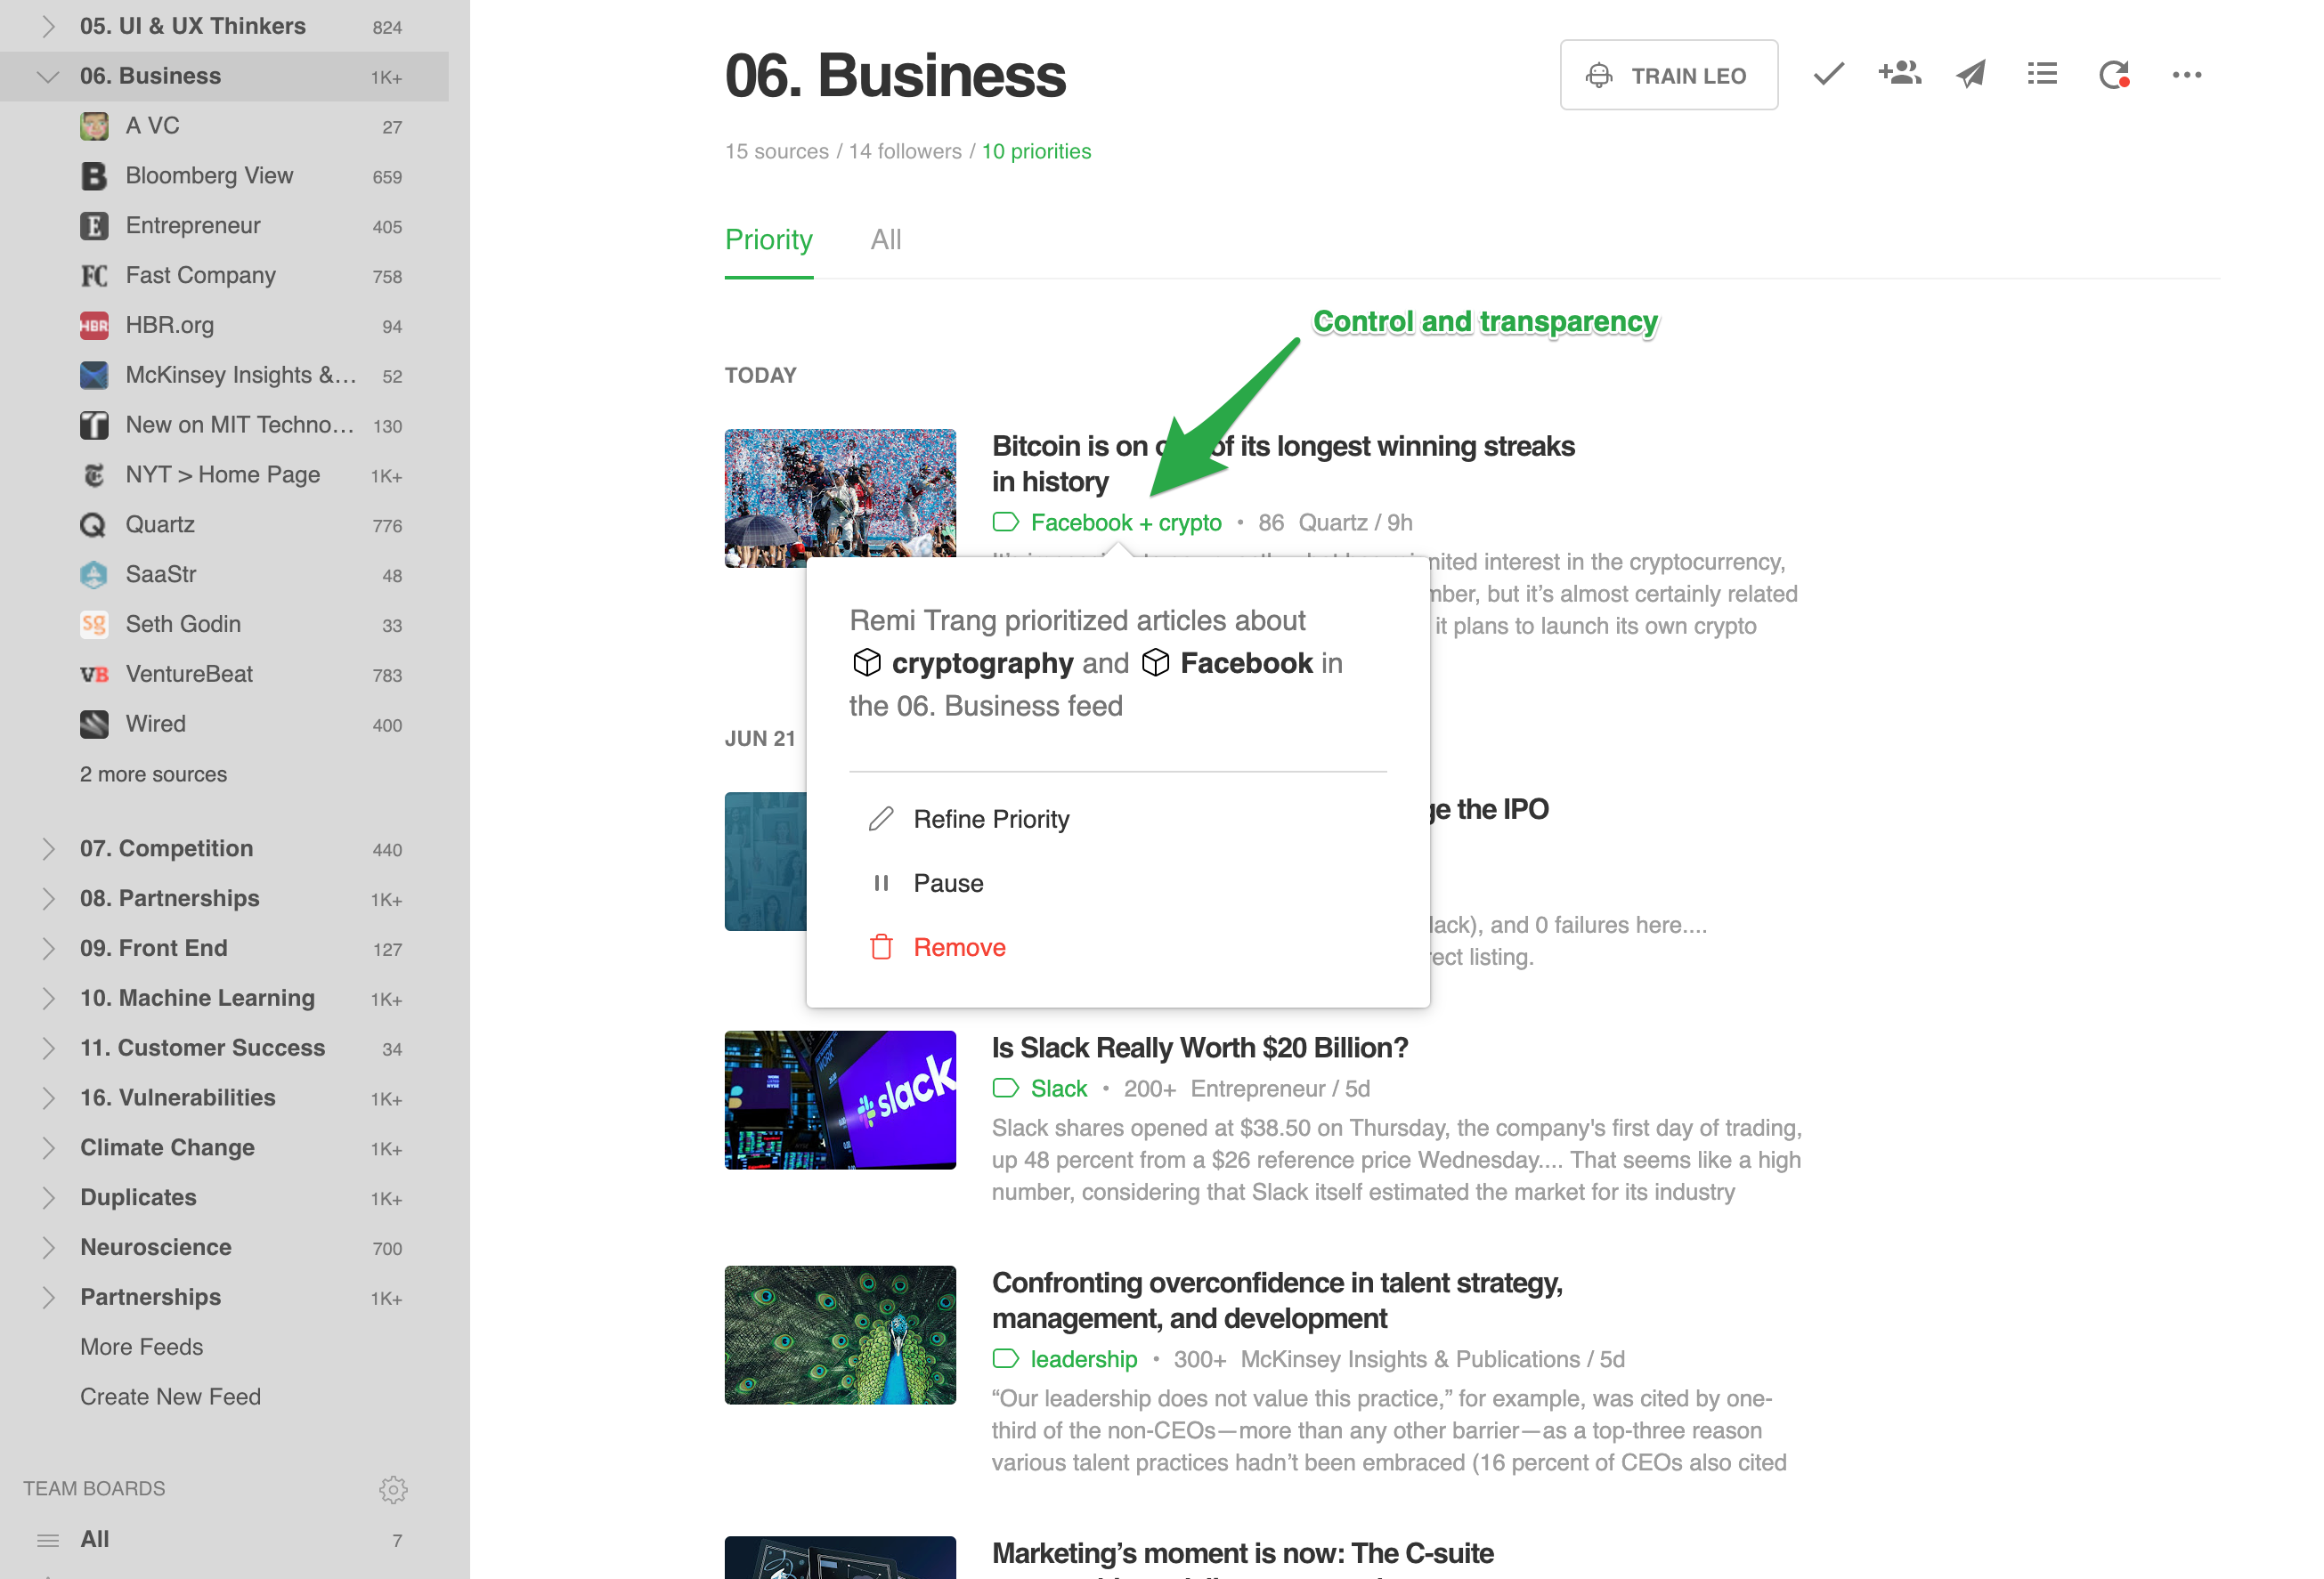
Task: Expand the Neuroscience folder
Action: (47, 1247)
